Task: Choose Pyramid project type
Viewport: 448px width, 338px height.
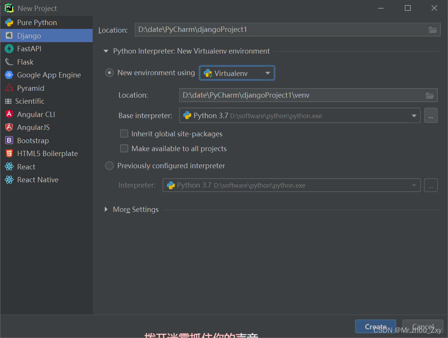Action: point(46,88)
